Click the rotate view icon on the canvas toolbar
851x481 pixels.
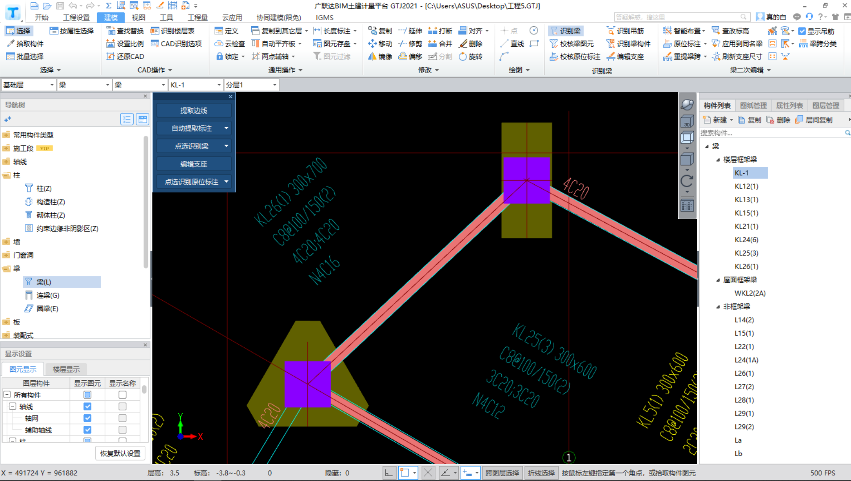coord(687,180)
